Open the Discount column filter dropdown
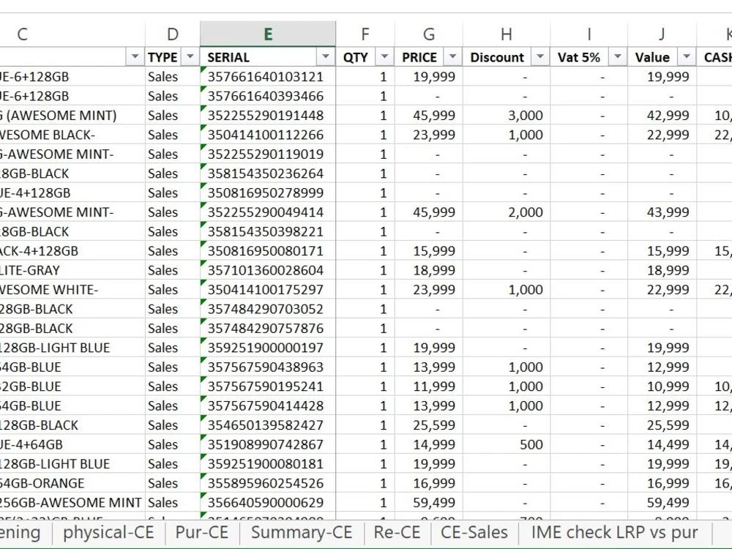 click(540, 57)
